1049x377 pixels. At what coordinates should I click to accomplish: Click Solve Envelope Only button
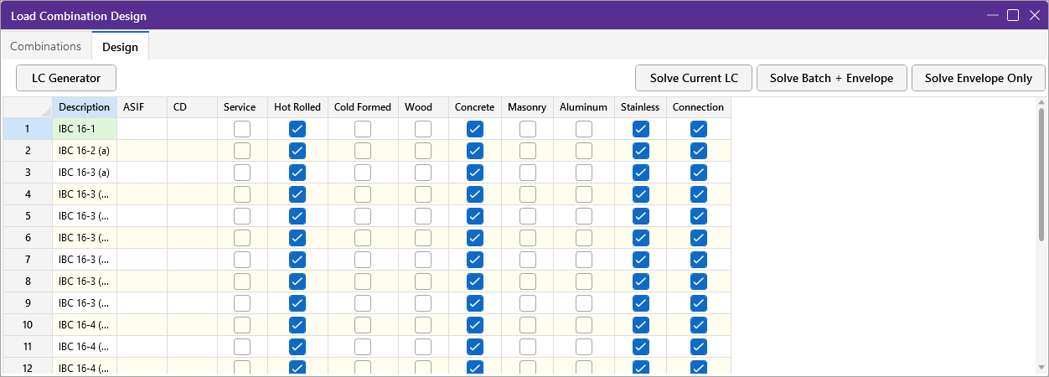pos(978,78)
